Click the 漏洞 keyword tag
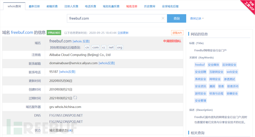 coord(212,86)
